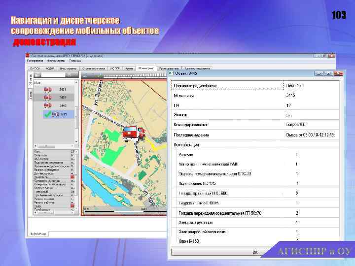Viewport: 355px width, 266px height.
Task: Click the Ключ К-150 row
Action: 258,241
